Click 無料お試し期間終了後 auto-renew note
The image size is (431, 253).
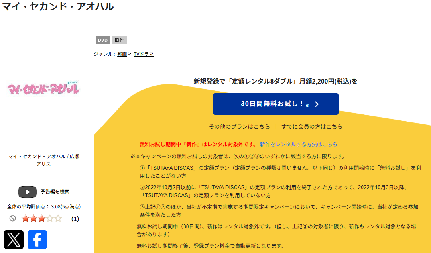210,246
